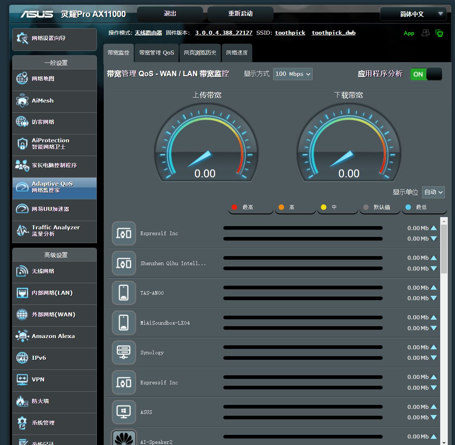Click the 内部网络(LAN) icon
455x445 pixels.
pos(22,293)
